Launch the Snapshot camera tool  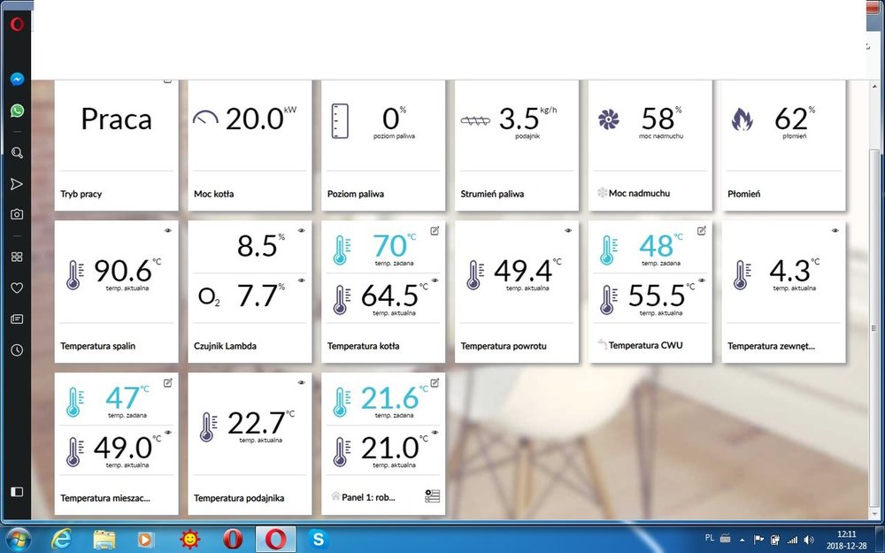[x=16, y=214]
